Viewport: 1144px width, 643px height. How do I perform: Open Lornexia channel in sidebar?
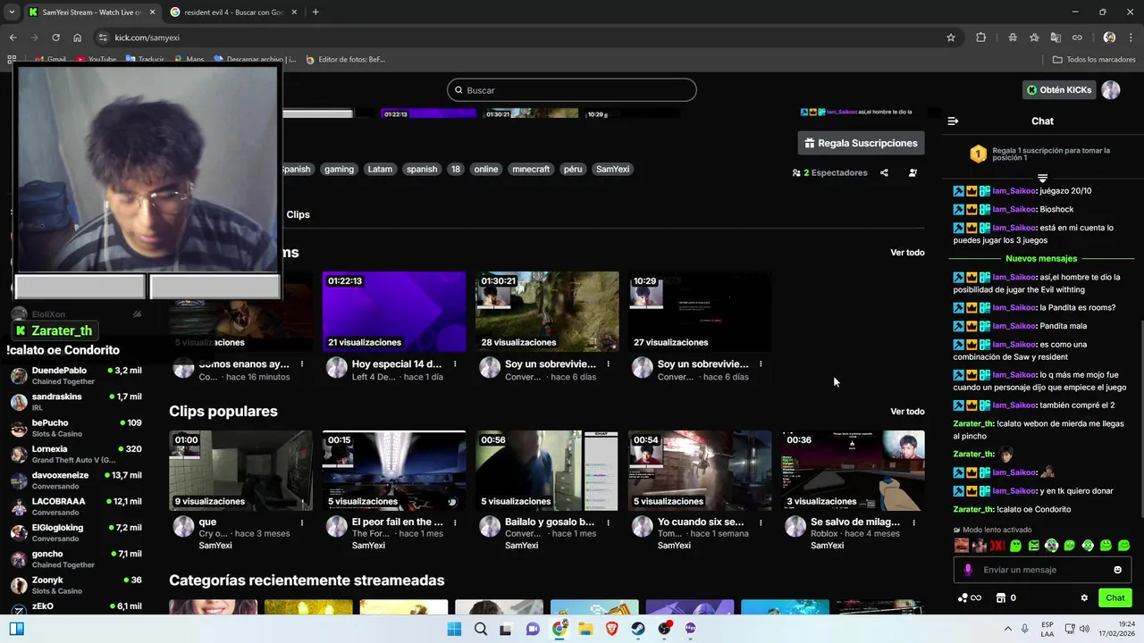(76, 454)
